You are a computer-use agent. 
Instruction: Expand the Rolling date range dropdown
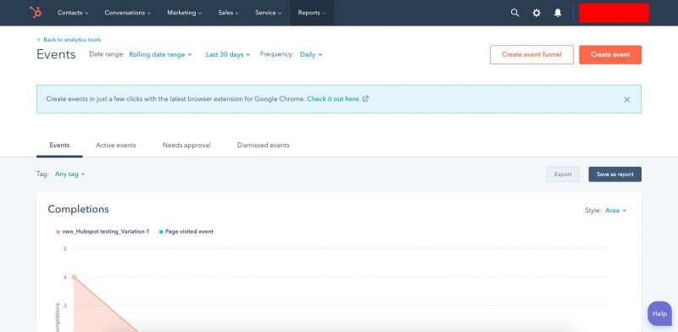(160, 54)
